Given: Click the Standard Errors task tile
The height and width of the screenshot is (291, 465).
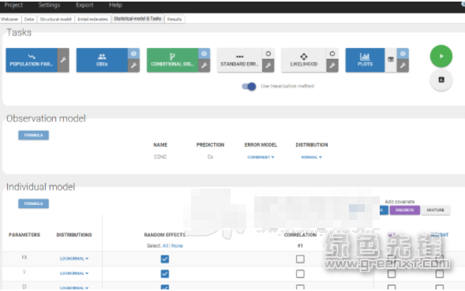Looking at the screenshot, I should (x=240, y=60).
